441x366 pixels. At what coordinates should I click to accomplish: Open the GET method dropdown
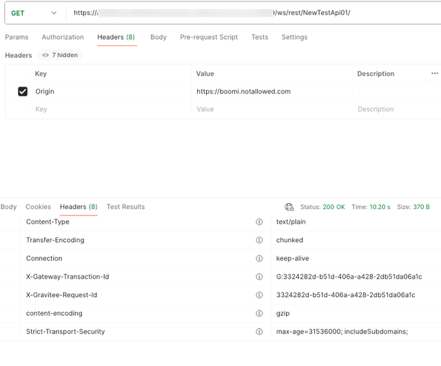coord(33,13)
